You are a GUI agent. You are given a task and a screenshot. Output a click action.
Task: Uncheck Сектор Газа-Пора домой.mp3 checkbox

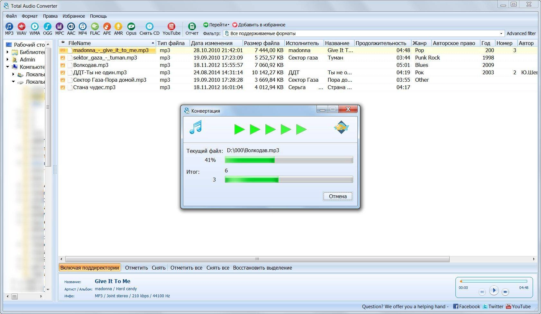[63, 80]
